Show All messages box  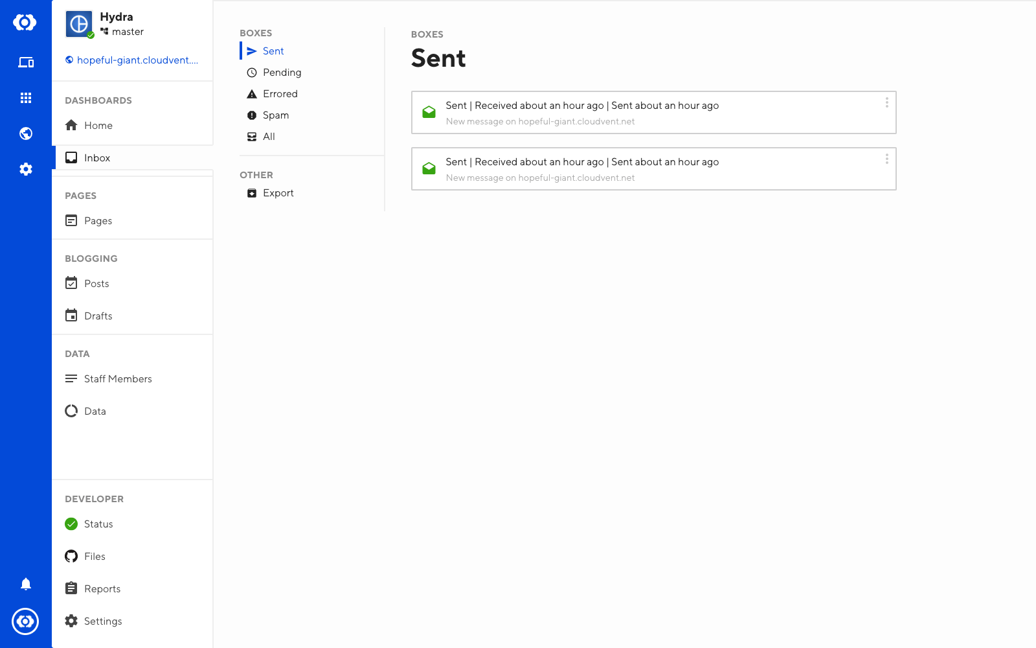(269, 137)
